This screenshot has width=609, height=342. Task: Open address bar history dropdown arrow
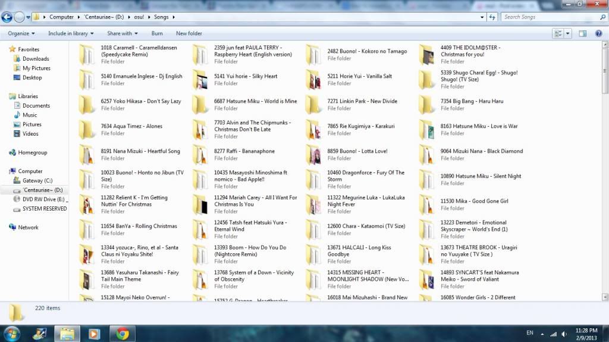pyautogui.click(x=482, y=17)
